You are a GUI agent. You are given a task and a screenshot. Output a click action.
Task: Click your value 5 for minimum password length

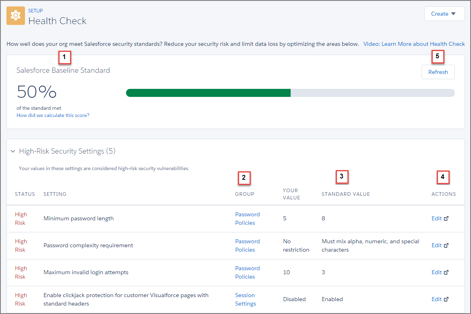click(x=285, y=218)
